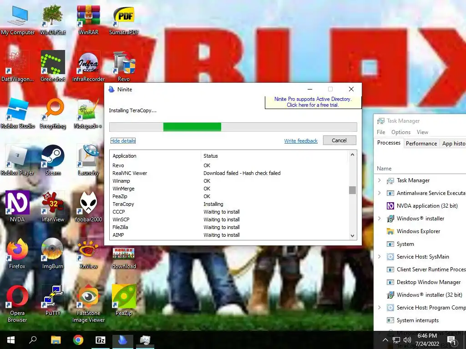Open the Steam desktop shortcut
The height and width of the screenshot is (349, 466).
53,160
